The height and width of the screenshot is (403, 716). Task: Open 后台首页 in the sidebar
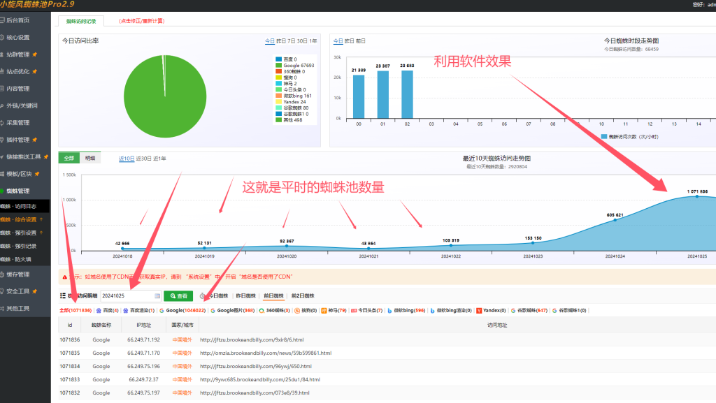point(17,20)
